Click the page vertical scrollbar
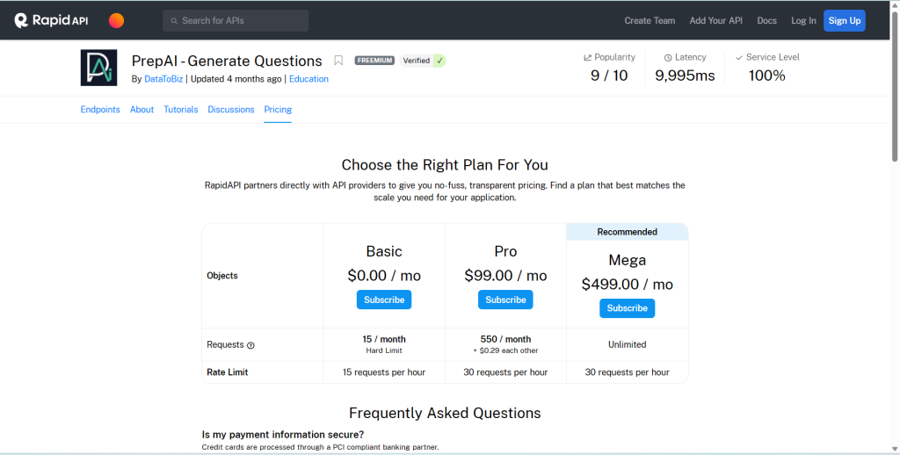 (x=895, y=86)
